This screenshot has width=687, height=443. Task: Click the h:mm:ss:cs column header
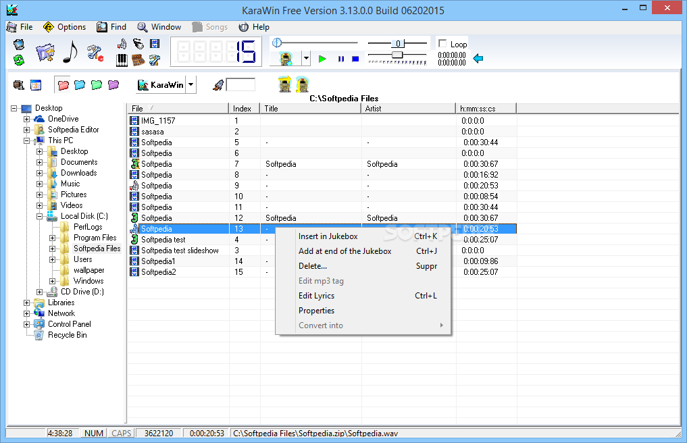pyautogui.click(x=486, y=108)
